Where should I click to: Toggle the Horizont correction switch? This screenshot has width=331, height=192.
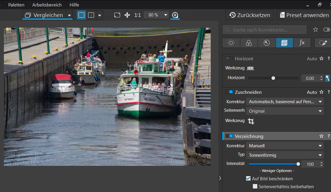coord(229,58)
